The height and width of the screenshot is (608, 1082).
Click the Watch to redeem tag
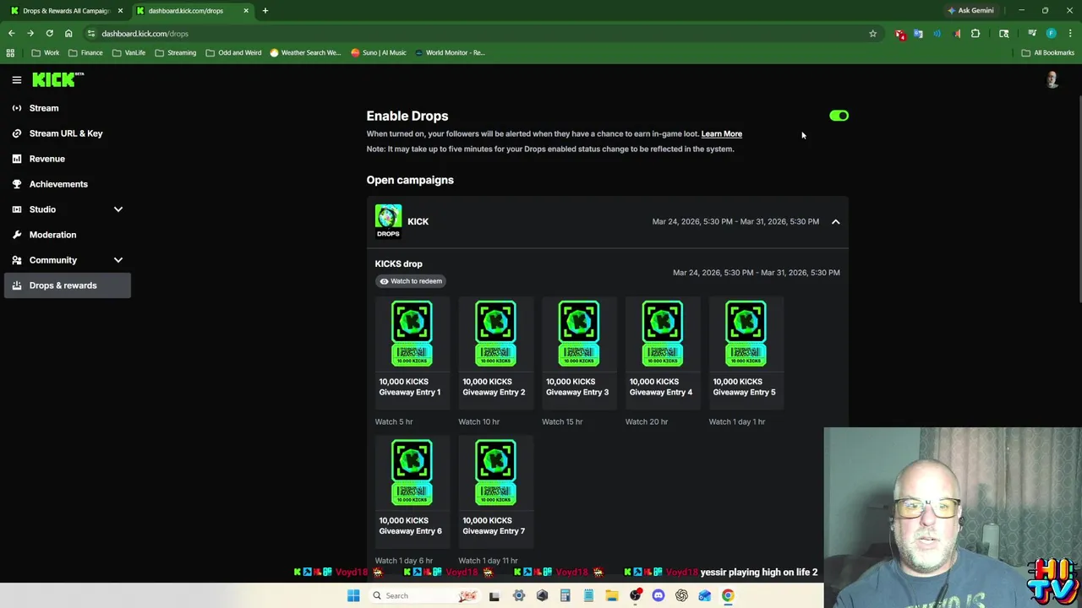click(x=411, y=281)
